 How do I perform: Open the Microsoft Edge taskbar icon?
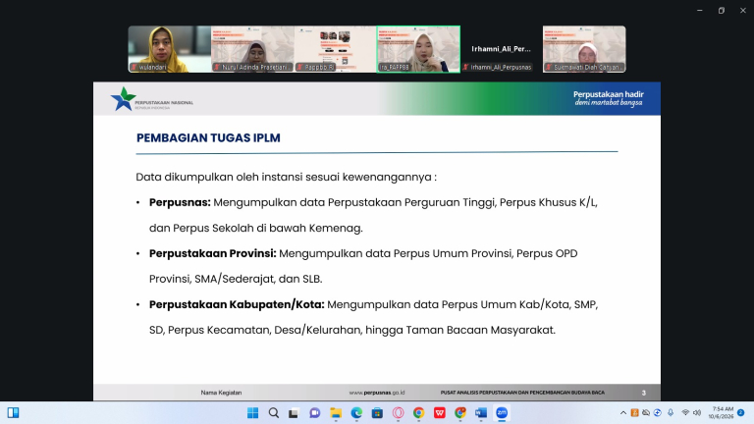click(x=356, y=413)
